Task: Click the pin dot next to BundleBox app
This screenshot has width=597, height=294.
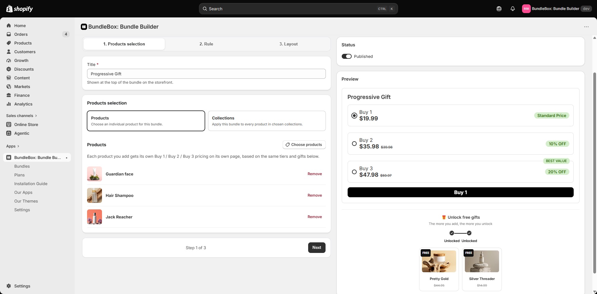Action: tap(67, 158)
